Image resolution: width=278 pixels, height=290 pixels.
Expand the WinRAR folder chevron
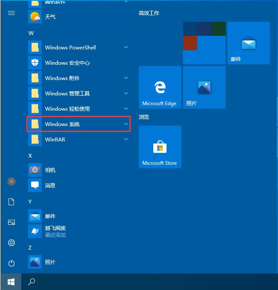(126, 139)
